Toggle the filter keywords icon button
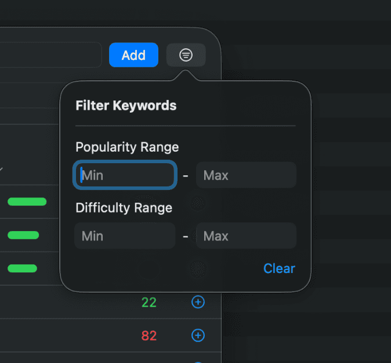391x363 pixels. [x=186, y=55]
